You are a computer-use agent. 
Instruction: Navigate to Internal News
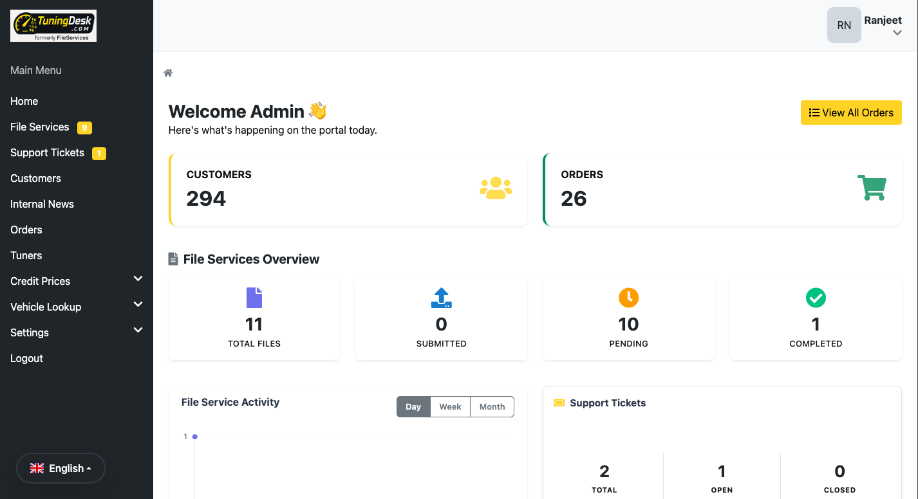click(x=42, y=204)
